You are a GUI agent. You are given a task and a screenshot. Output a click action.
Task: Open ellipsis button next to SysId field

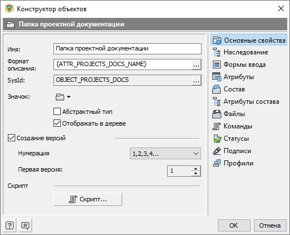196,80
